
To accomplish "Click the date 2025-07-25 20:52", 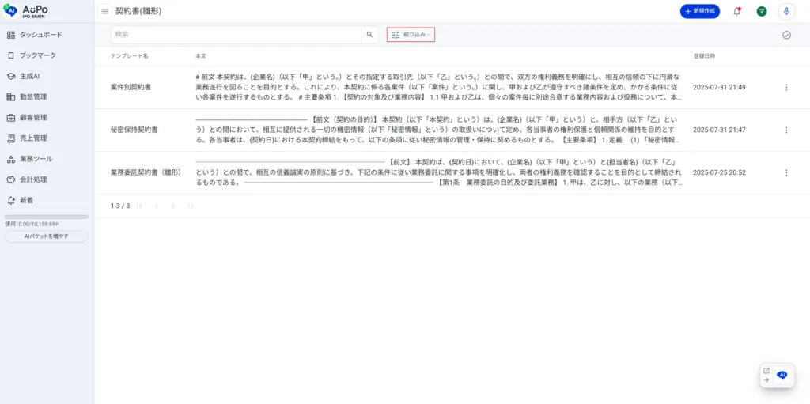I will [719, 172].
